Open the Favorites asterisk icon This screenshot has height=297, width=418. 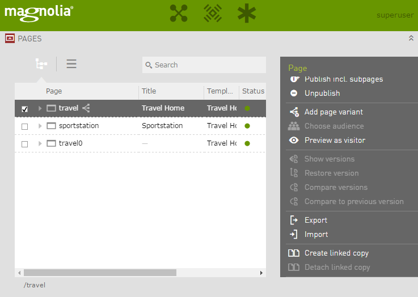coord(247,13)
